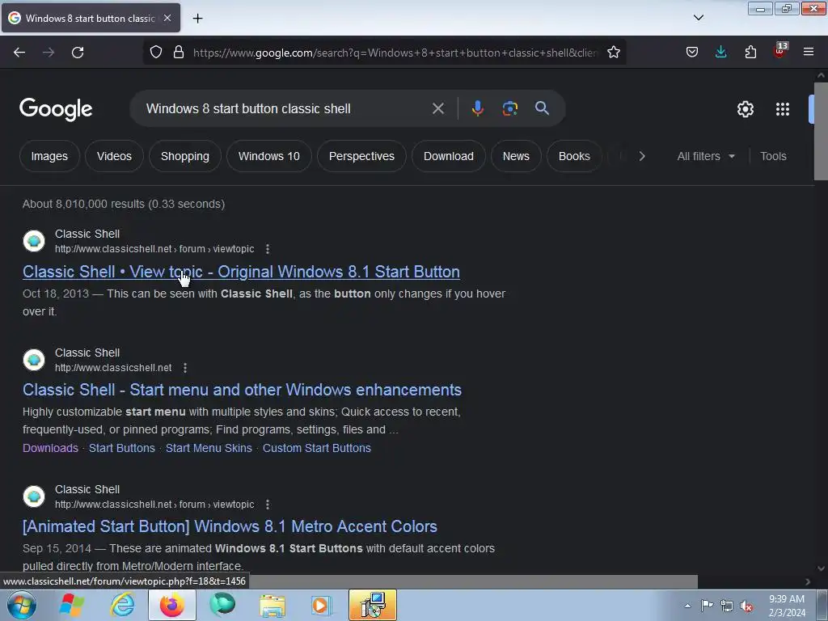List all tabs dropdown arrow
Image resolution: width=828 pixels, height=621 pixels.
pyautogui.click(x=698, y=18)
